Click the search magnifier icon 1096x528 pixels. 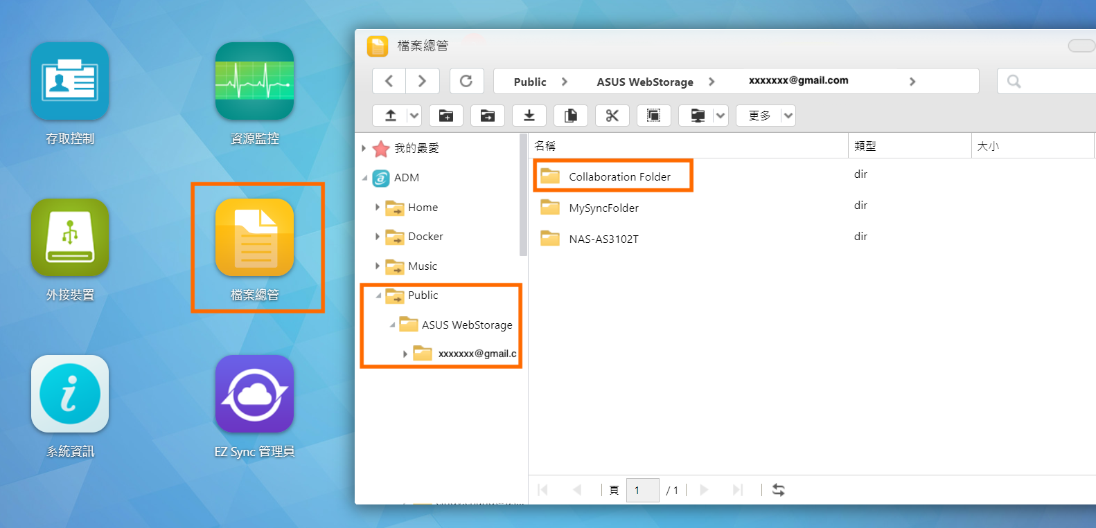(x=1014, y=82)
